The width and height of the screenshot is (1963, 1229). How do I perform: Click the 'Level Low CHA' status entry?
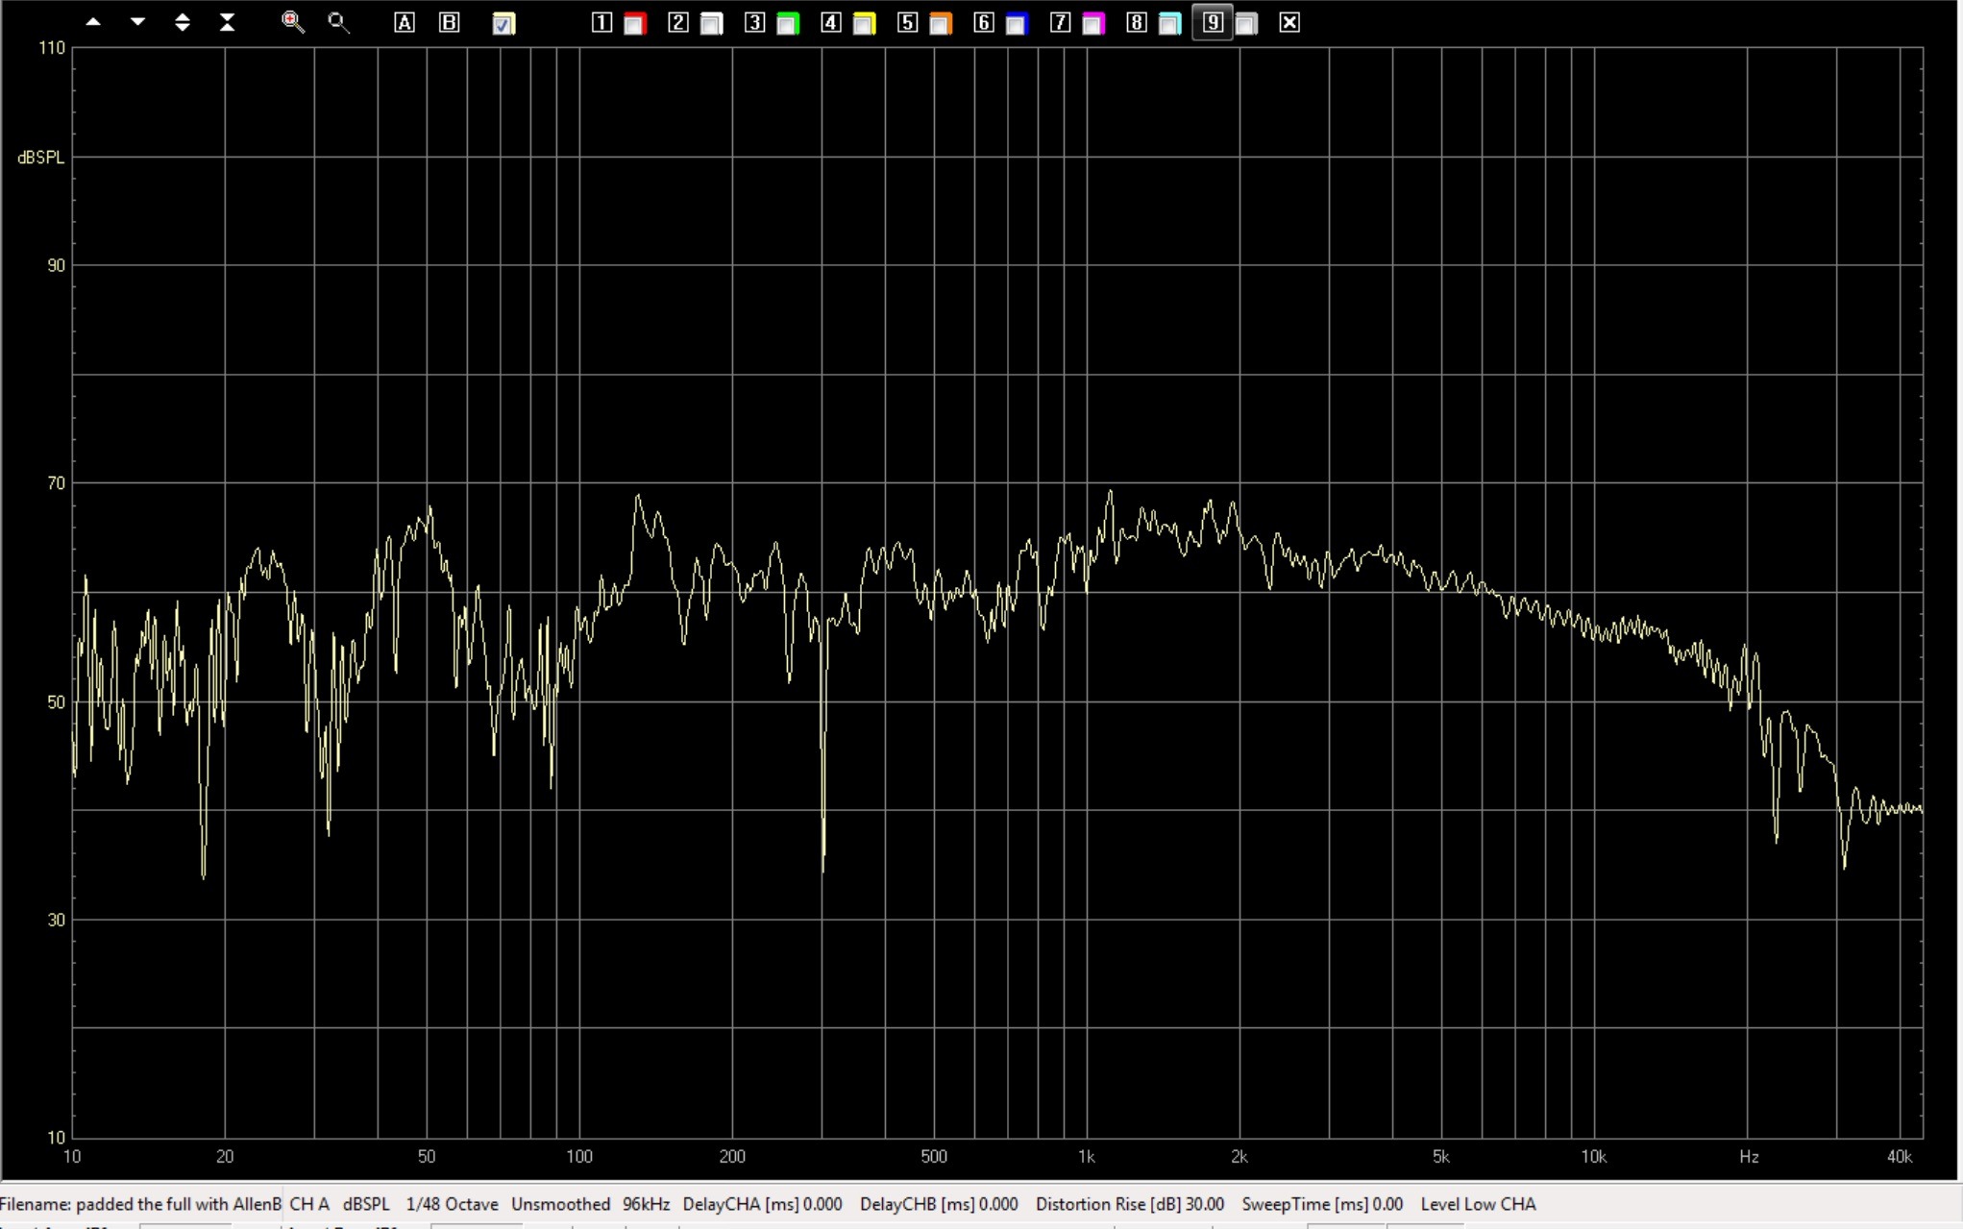1479,1204
